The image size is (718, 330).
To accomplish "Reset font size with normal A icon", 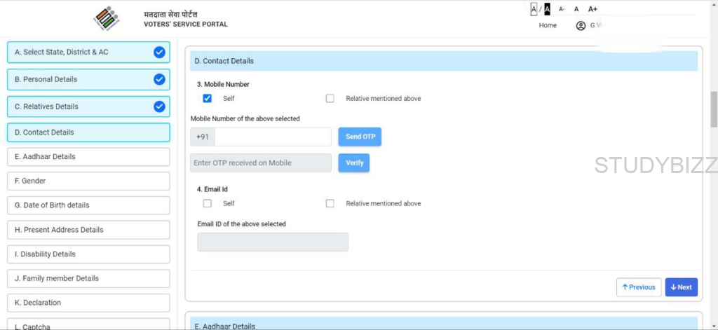I will [x=576, y=9].
